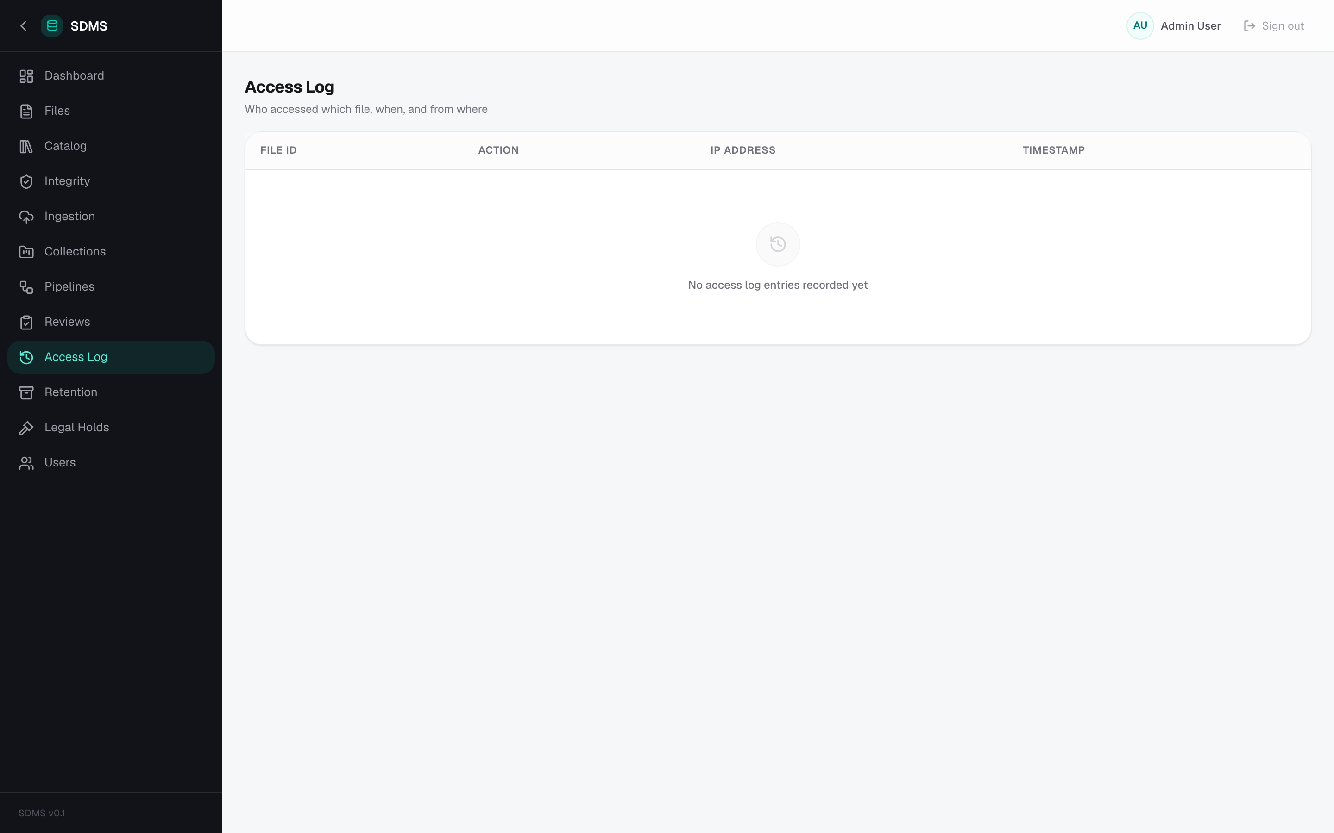
Task: Click the 'No access log entries recorded yet' message
Action: click(x=778, y=286)
